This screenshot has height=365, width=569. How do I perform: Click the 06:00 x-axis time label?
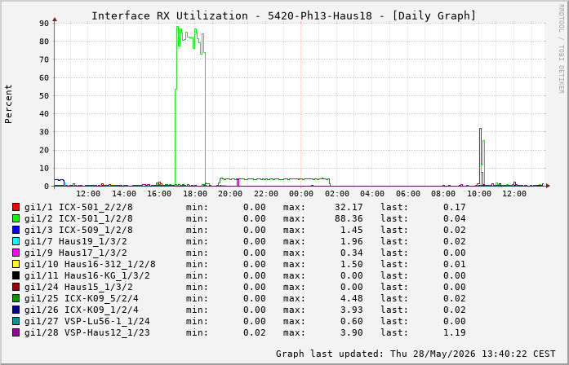[x=408, y=194]
